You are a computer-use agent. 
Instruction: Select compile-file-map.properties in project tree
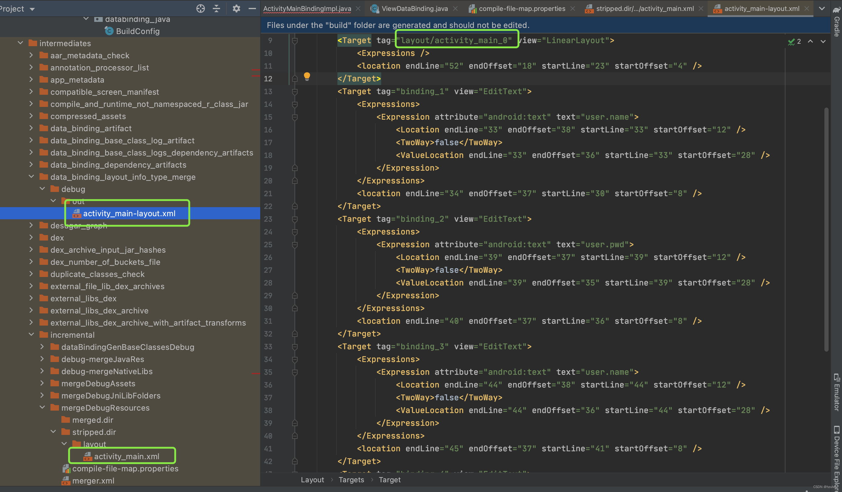tap(125, 469)
